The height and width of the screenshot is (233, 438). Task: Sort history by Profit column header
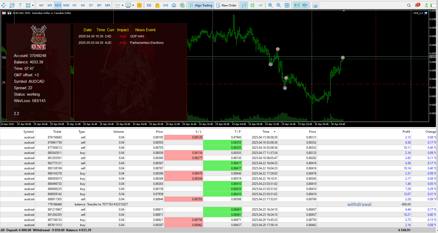(406, 132)
